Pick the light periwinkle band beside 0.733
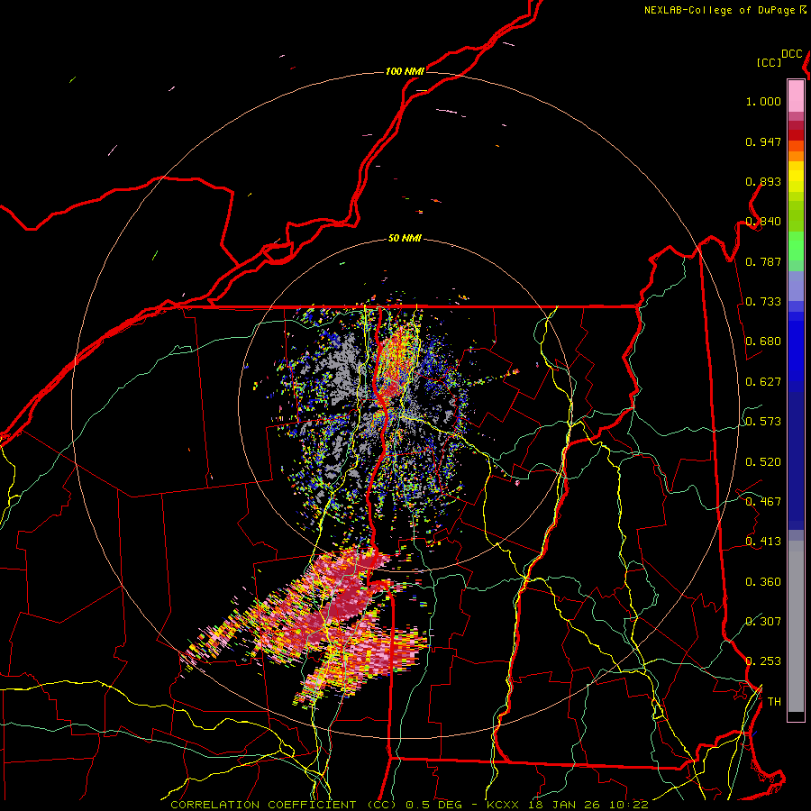Image resolution: width=811 pixels, height=811 pixels. pos(796,286)
